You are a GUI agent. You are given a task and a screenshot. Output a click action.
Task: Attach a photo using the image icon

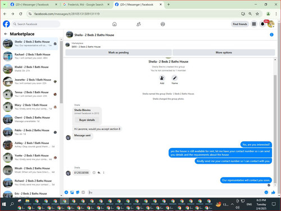72,192
